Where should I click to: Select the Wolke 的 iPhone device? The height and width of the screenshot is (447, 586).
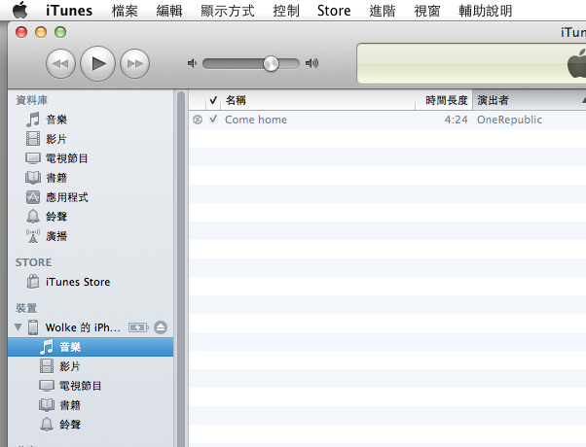pos(83,327)
